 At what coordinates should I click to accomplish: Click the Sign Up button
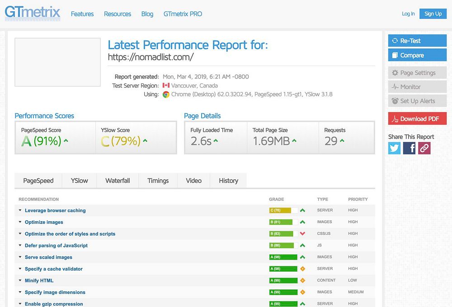[x=433, y=14]
